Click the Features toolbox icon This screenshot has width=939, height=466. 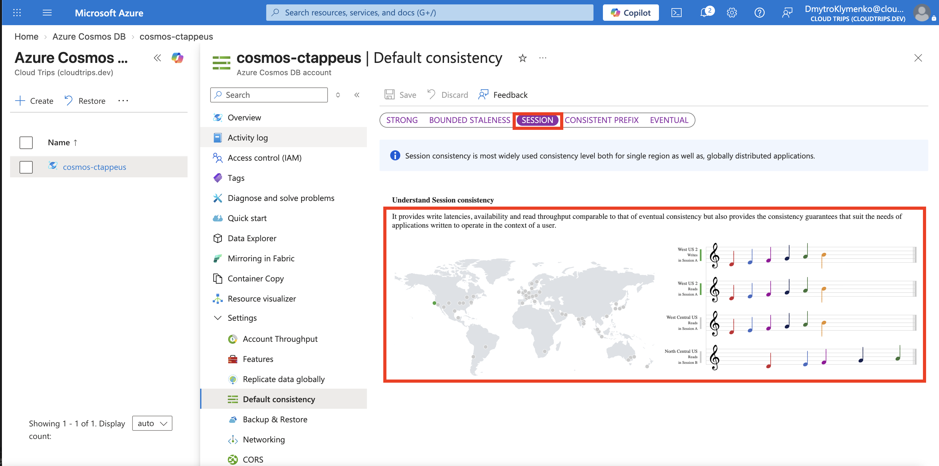click(x=233, y=359)
